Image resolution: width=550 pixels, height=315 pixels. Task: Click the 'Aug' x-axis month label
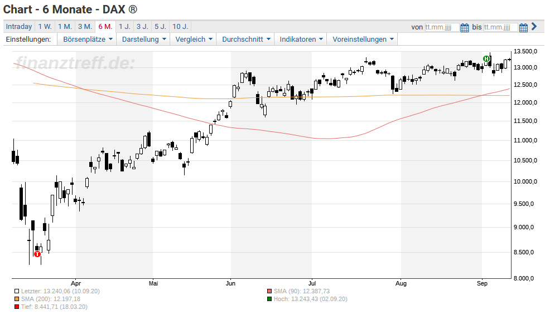click(x=401, y=283)
